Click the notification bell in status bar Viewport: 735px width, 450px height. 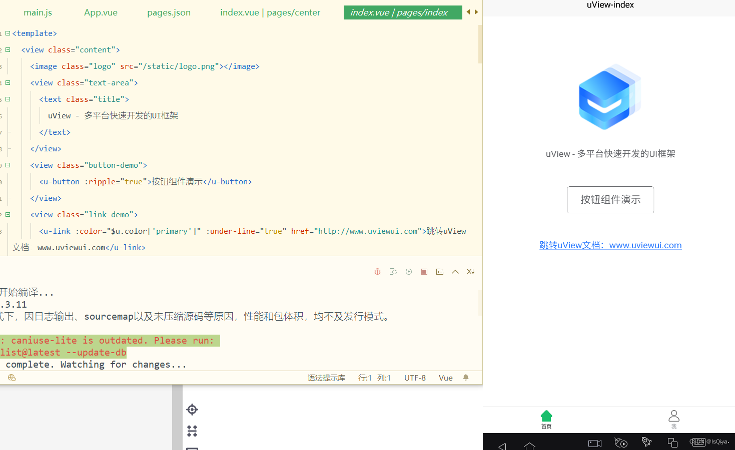(x=466, y=378)
